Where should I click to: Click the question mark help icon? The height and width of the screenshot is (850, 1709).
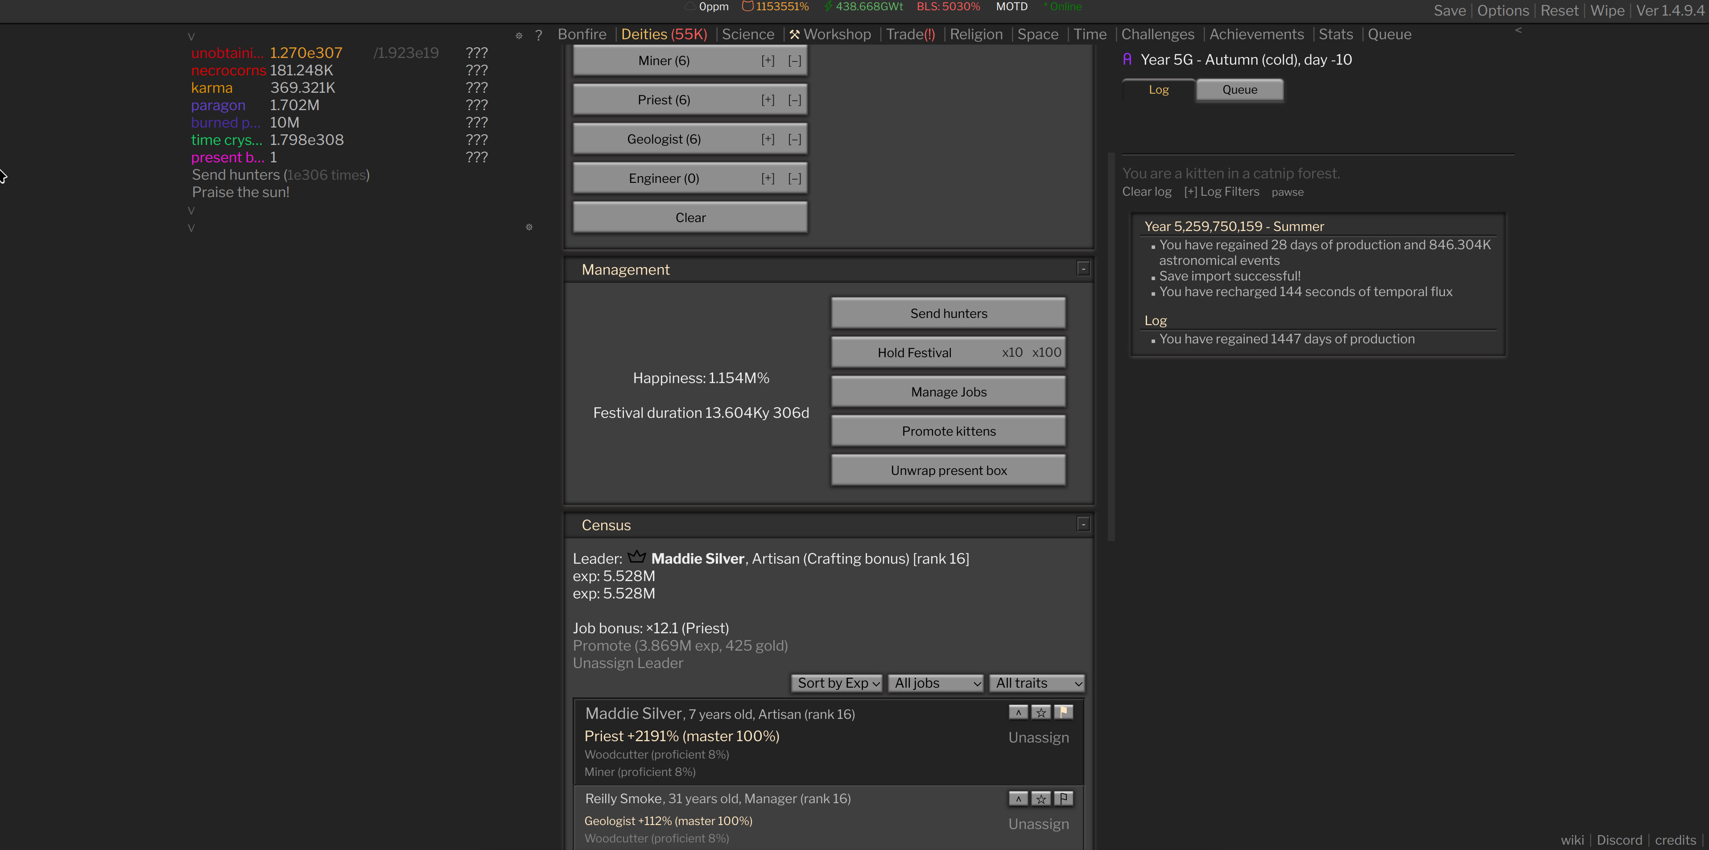(x=539, y=36)
